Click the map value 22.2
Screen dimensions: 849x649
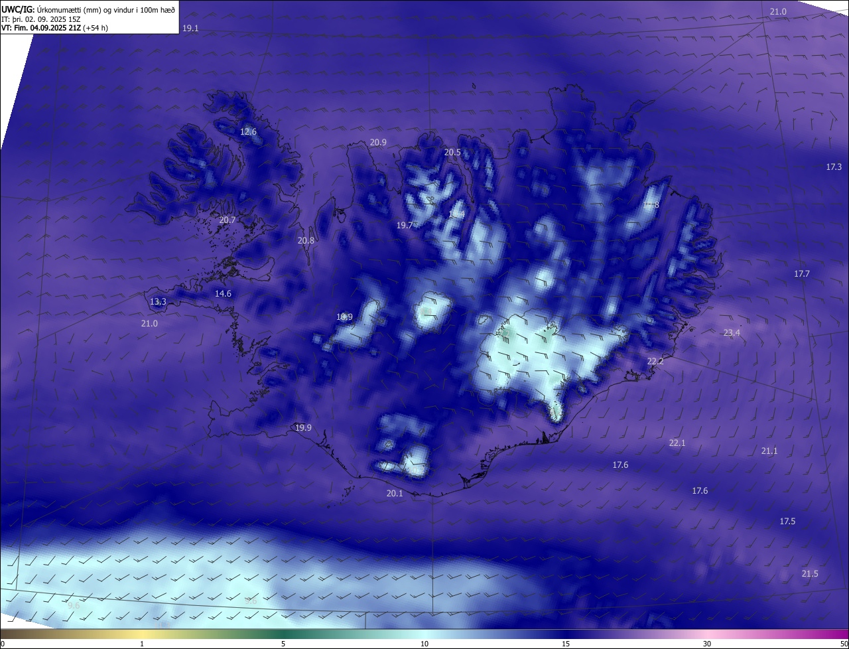[655, 362]
